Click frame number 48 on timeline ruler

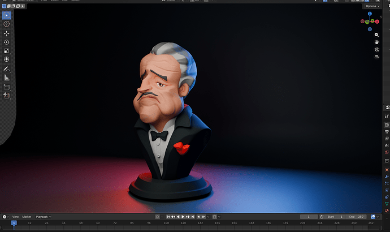pos(81,223)
